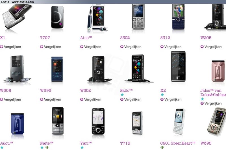Image resolution: width=226 pixels, height=150 pixels.
Task: Click the plus icon beside X1 Vergelijken
Action: click(1, 47)
